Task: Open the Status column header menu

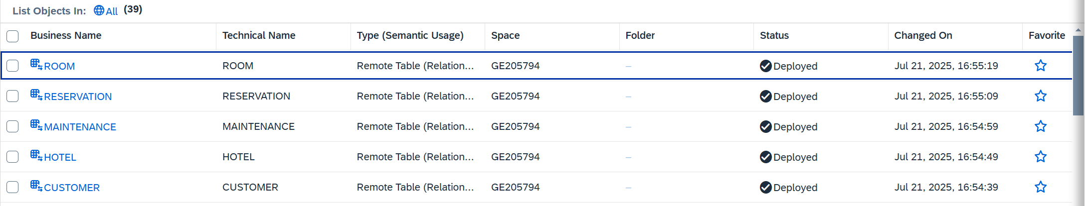Action: 774,35
